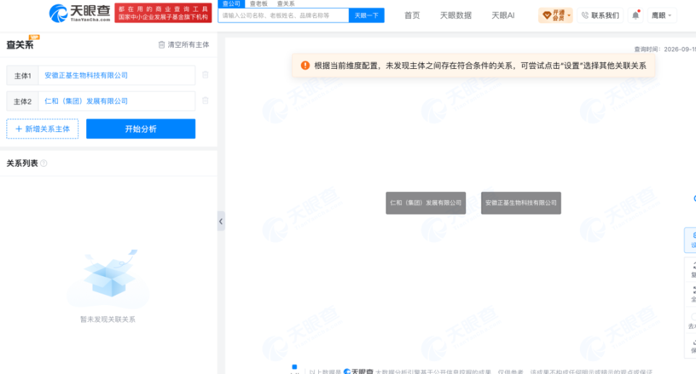Screen dimensions: 696x374
Task: Click the red SME development fund banner
Action: click(x=163, y=13)
